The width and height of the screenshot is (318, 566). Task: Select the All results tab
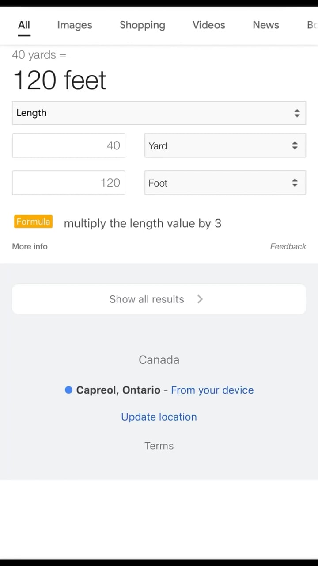pyautogui.click(x=24, y=25)
